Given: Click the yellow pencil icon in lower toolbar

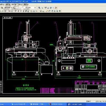Looking at the screenshot, I should (47, 11).
